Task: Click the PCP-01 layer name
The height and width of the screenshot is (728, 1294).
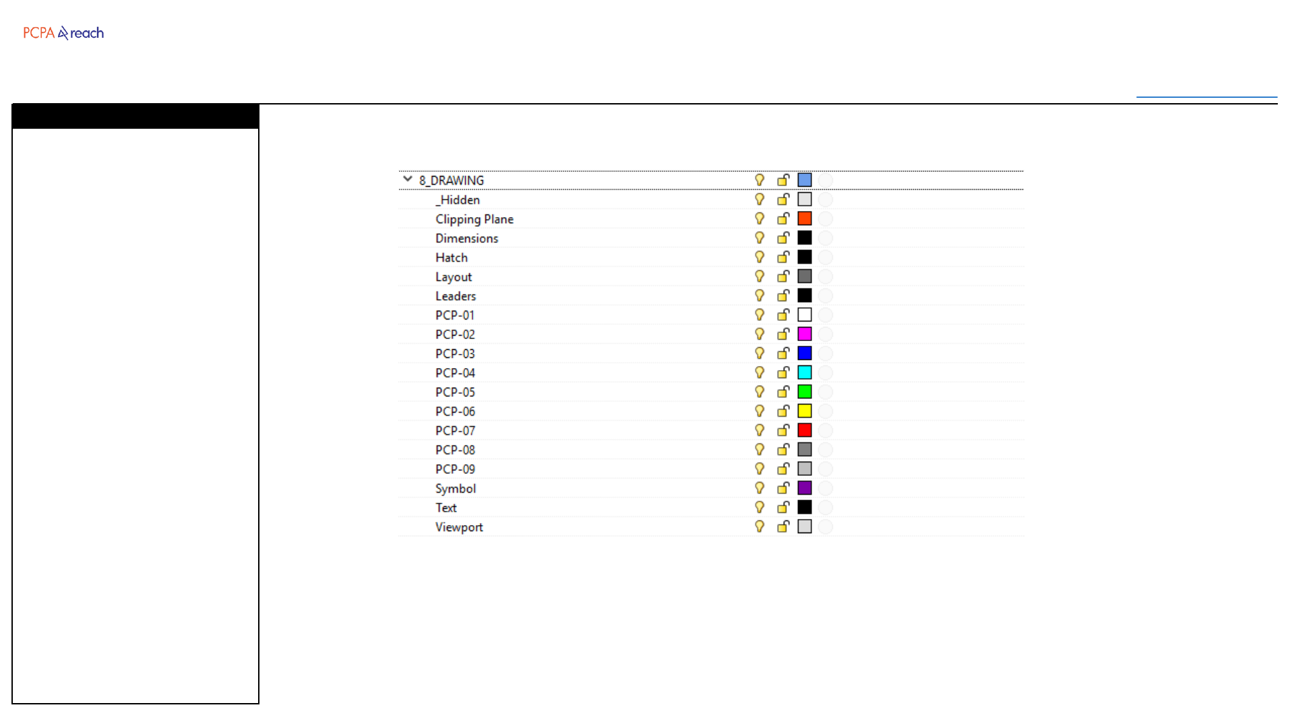Action: pos(455,315)
